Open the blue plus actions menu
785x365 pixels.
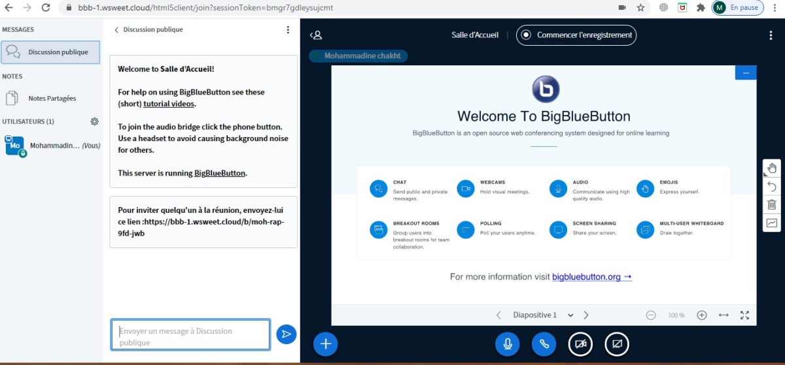pos(326,343)
